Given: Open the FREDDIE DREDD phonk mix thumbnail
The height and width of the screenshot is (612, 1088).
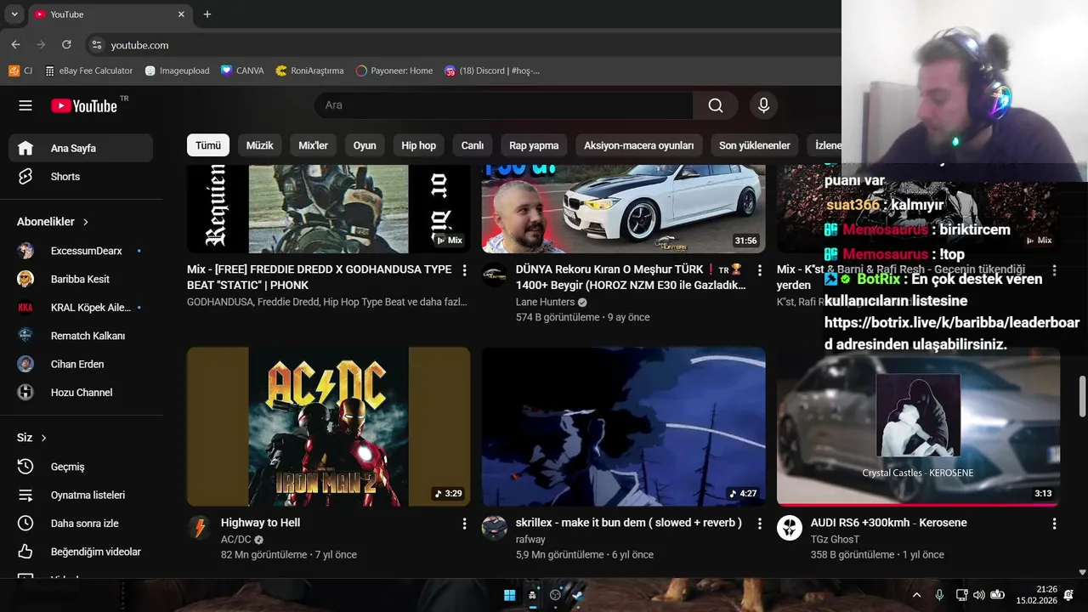Looking at the screenshot, I should click(328, 209).
